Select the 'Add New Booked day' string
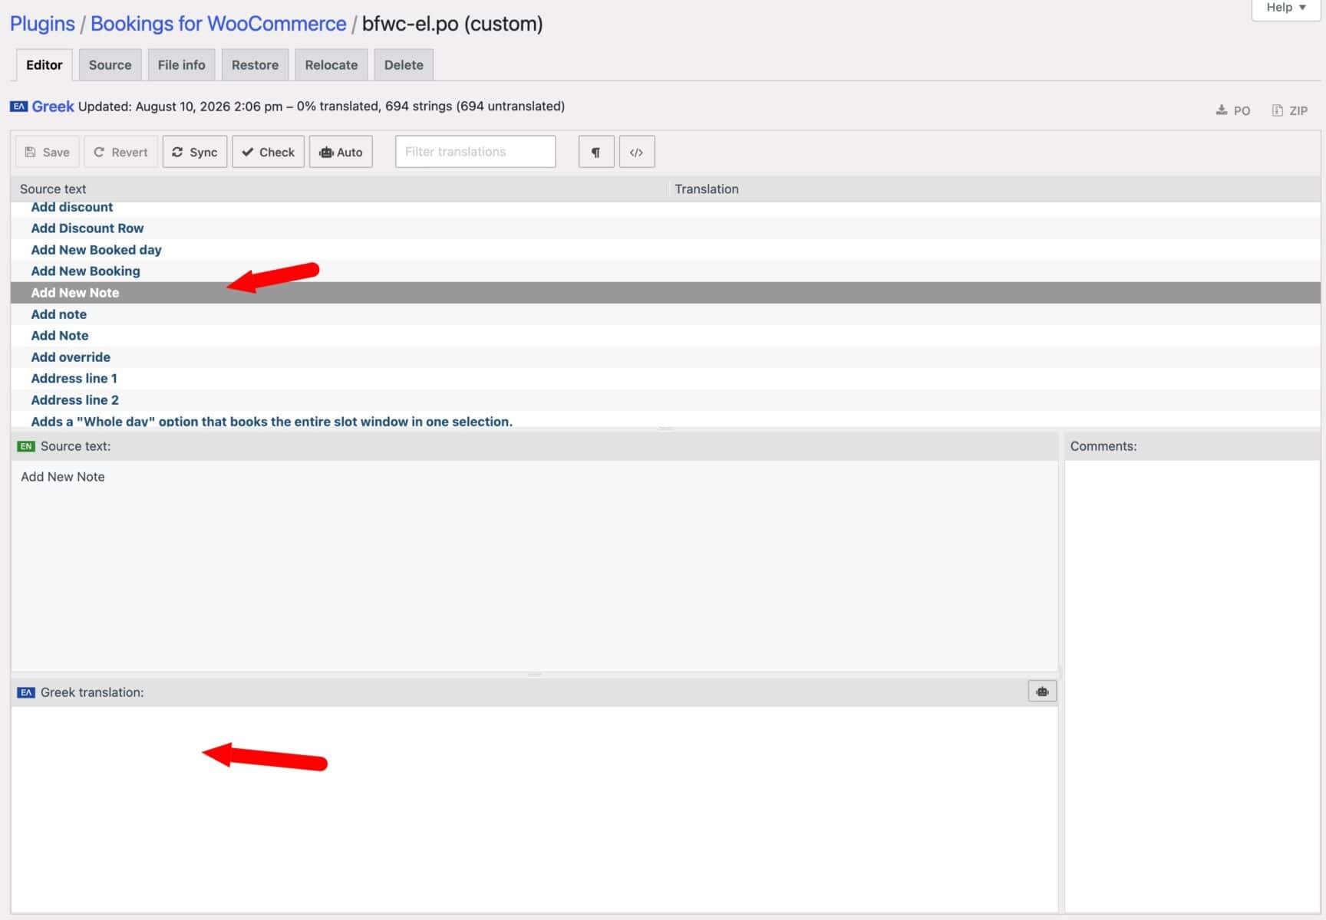The height and width of the screenshot is (920, 1326). tap(665, 250)
